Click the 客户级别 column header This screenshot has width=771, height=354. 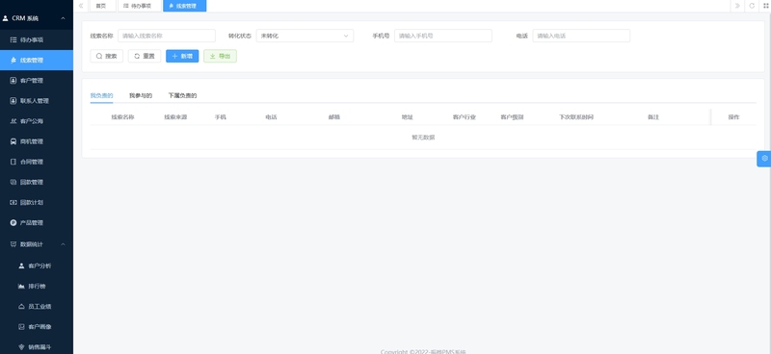click(x=512, y=117)
